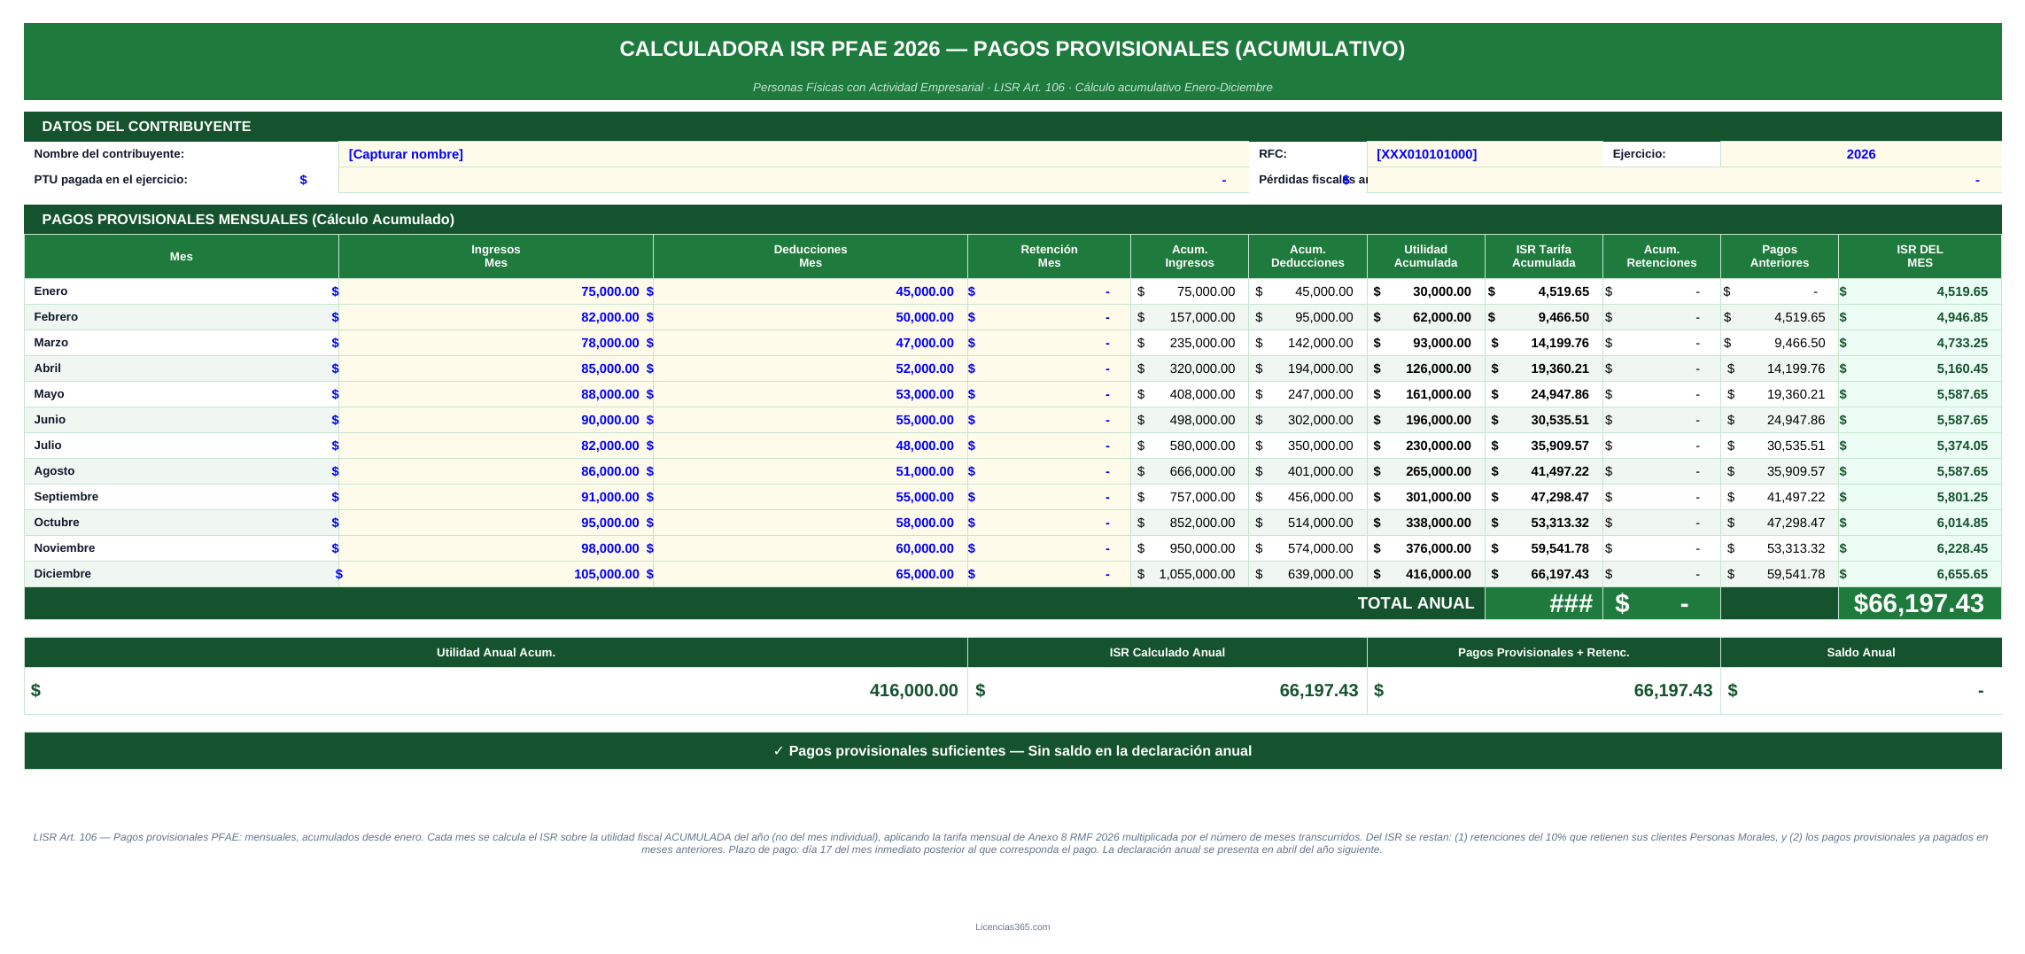Click ISR del mes 5,160.45
Viewport: 2025px width, 954px height.
[1920, 368]
